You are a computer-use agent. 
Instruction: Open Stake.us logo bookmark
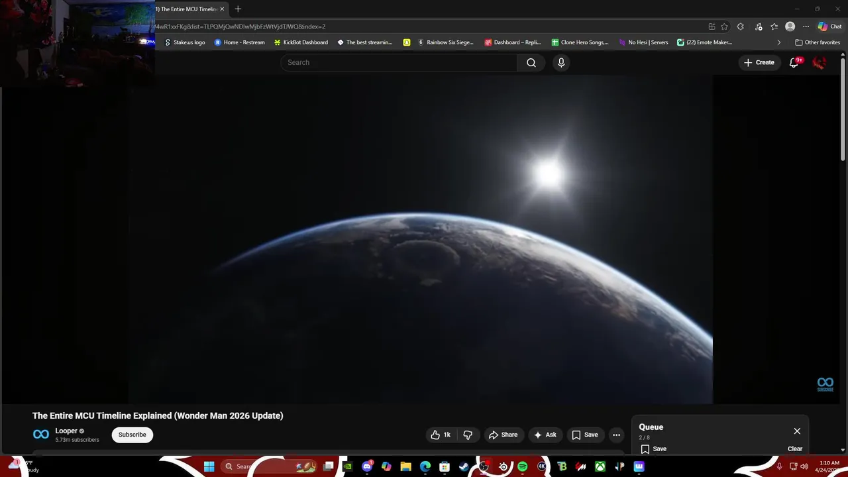coord(185,42)
